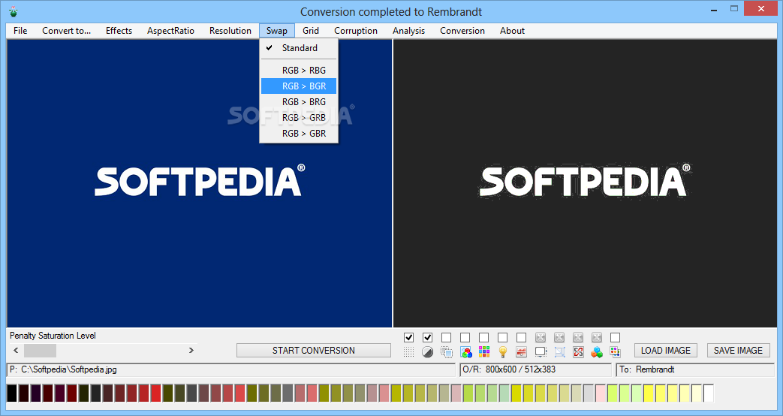
Task: Click the blue resize square icon
Action: pos(559,352)
